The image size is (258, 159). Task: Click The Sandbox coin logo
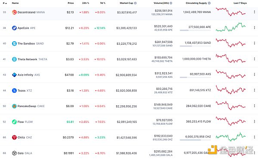tap(14, 43)
